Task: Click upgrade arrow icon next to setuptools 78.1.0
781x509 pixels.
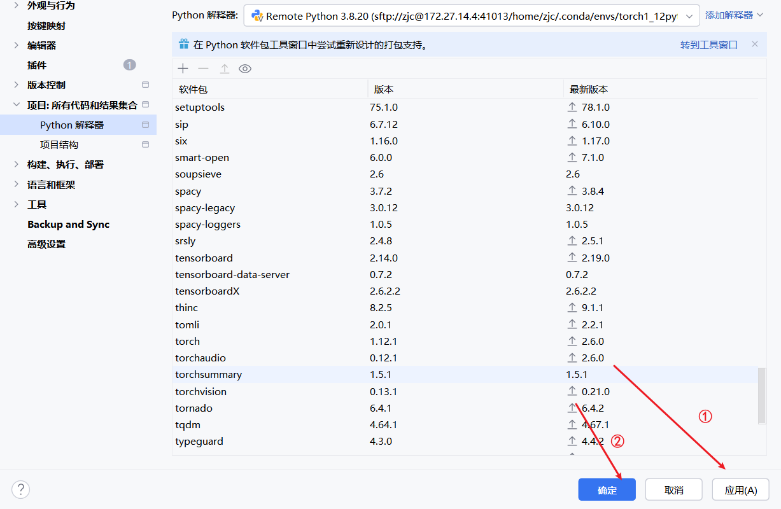Action: (x=572, y=108)
